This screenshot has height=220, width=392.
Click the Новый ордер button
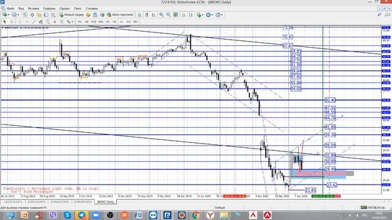coord(72,15)
